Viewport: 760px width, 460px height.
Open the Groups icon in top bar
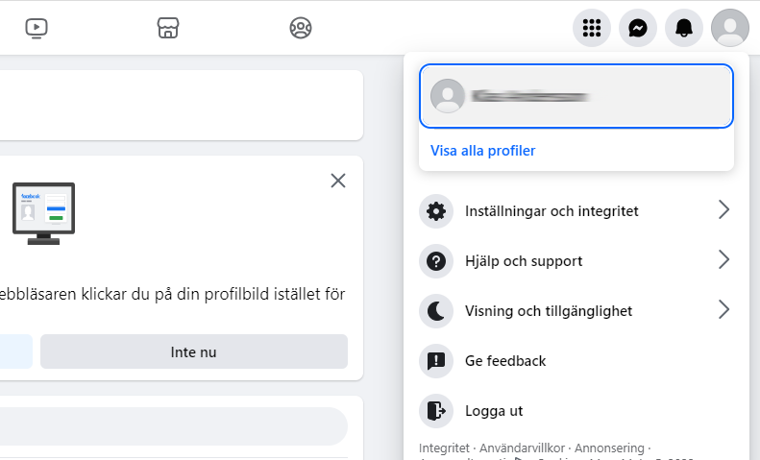301,28
